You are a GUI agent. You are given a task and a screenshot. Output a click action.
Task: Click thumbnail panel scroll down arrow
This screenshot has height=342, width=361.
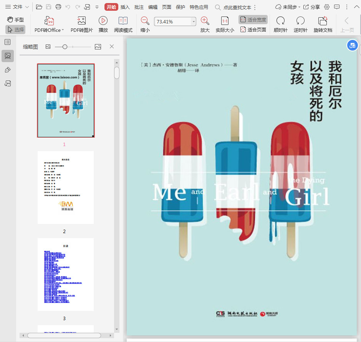pyautogui.click(x=117, y=329)
